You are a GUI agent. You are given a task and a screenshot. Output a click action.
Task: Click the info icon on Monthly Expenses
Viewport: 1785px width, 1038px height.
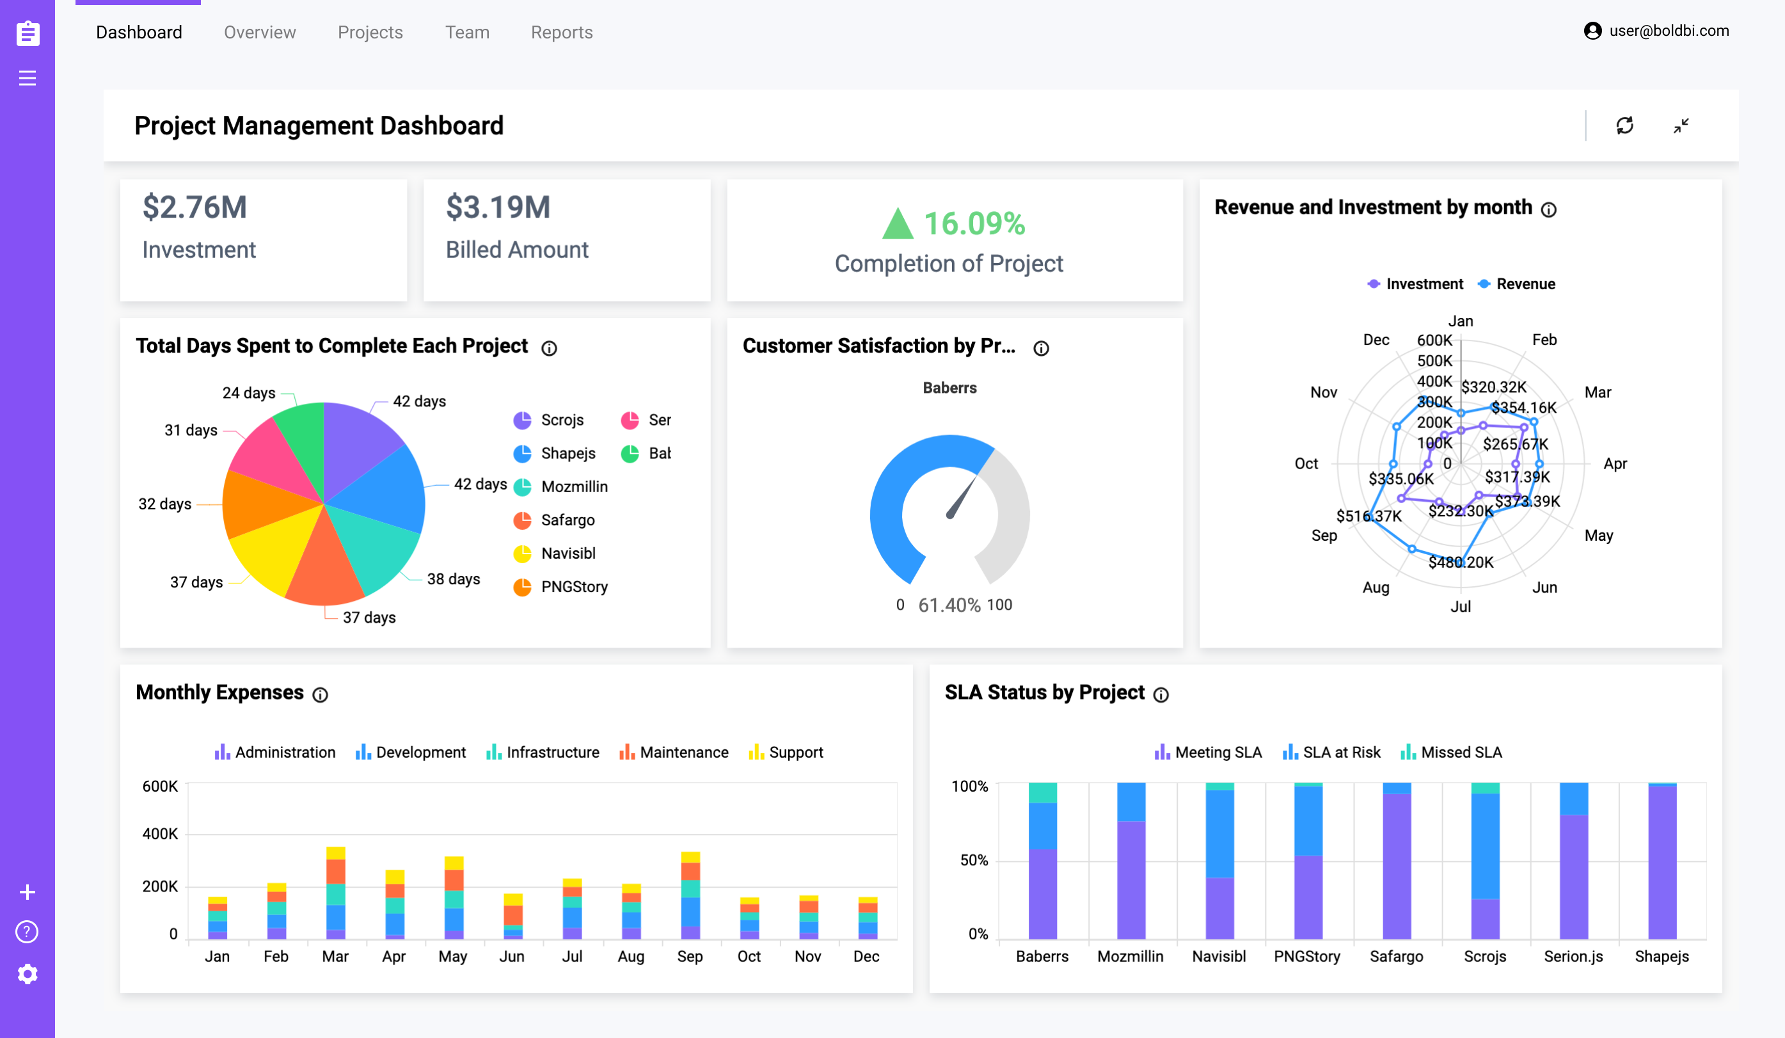[321, 693]
